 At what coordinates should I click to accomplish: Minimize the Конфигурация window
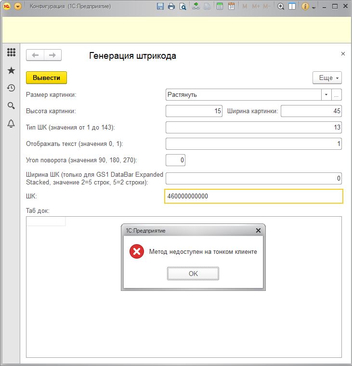click(x=324, y=7)
